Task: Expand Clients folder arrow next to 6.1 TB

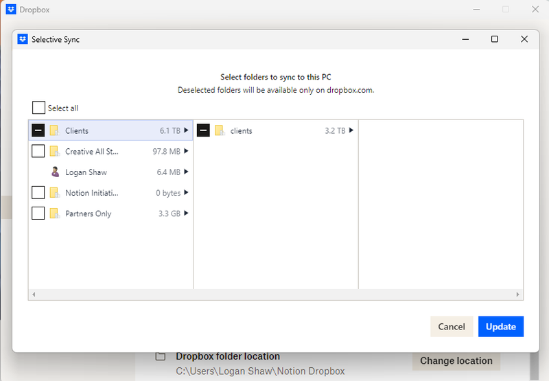Action: (186, 130)
